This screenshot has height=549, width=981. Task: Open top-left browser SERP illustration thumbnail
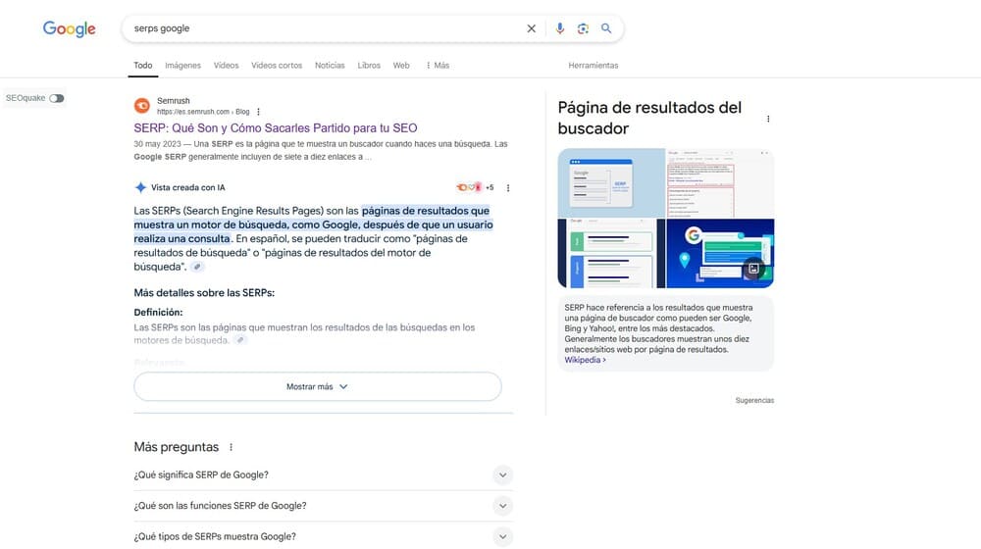pyautogui.click(x=611, y=182)
